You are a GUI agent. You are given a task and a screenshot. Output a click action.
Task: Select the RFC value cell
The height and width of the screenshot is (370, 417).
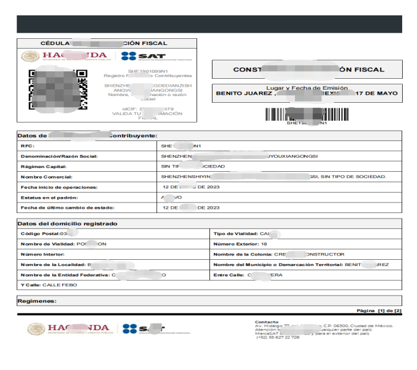click(x=279, y=146)
